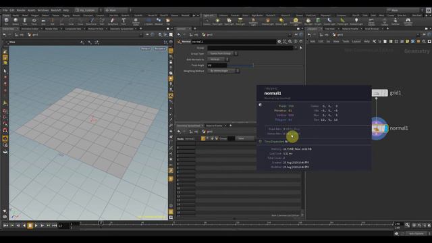Screen dimensions: 432x243
Task: Click the parameter search magnifier icon
Action: point(290,42)
